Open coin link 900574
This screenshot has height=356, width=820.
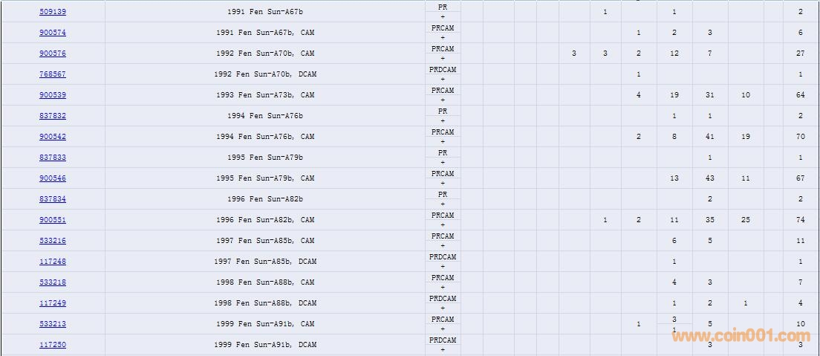(x=52, y=33)
